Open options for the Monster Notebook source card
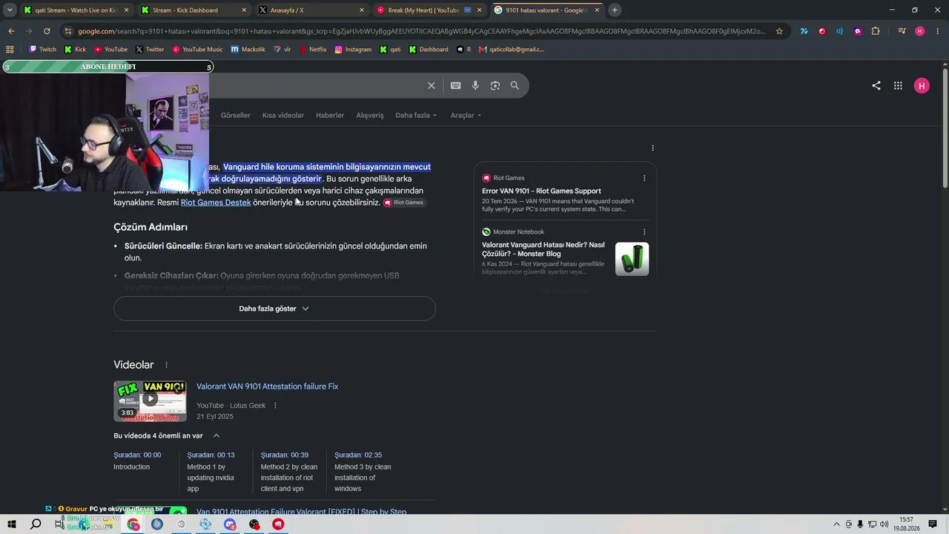This screenshot has height=534, width=949. 644,232
